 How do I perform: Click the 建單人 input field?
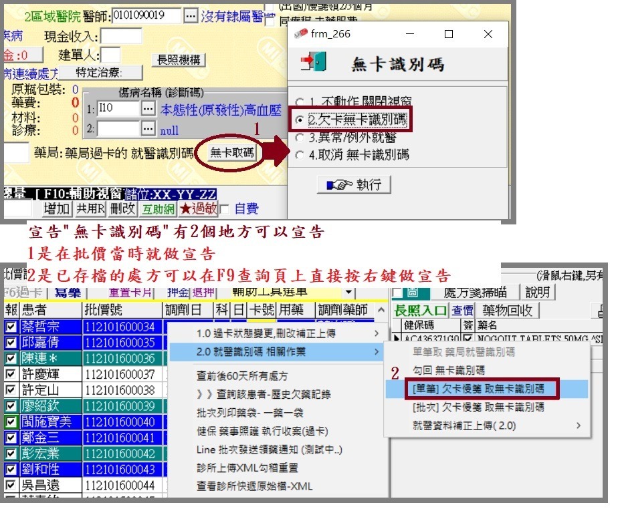(110, 55)
